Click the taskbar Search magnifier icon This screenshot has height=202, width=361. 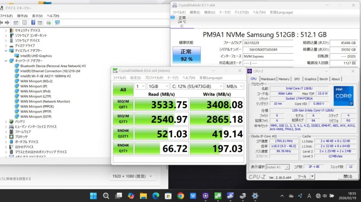(x=106, y=196)
